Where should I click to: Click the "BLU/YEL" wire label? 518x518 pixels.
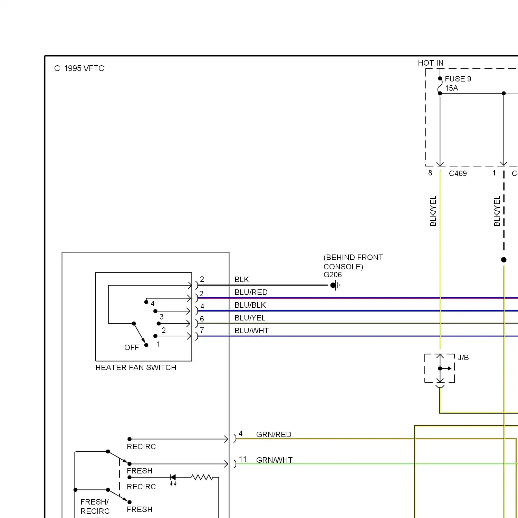250,318
